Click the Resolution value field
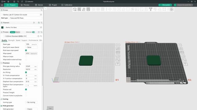This screenshot has width=197, height=110. [x=31, y=69]
